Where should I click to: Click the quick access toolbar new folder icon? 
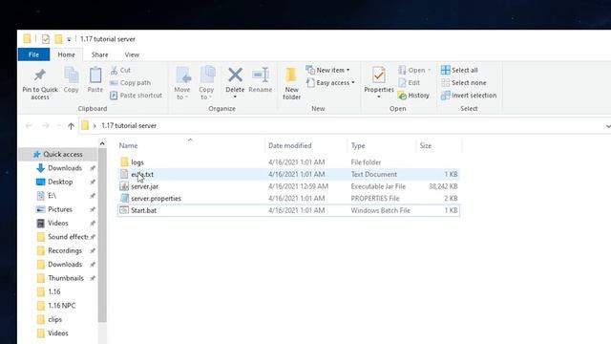(x=58, y=39)
